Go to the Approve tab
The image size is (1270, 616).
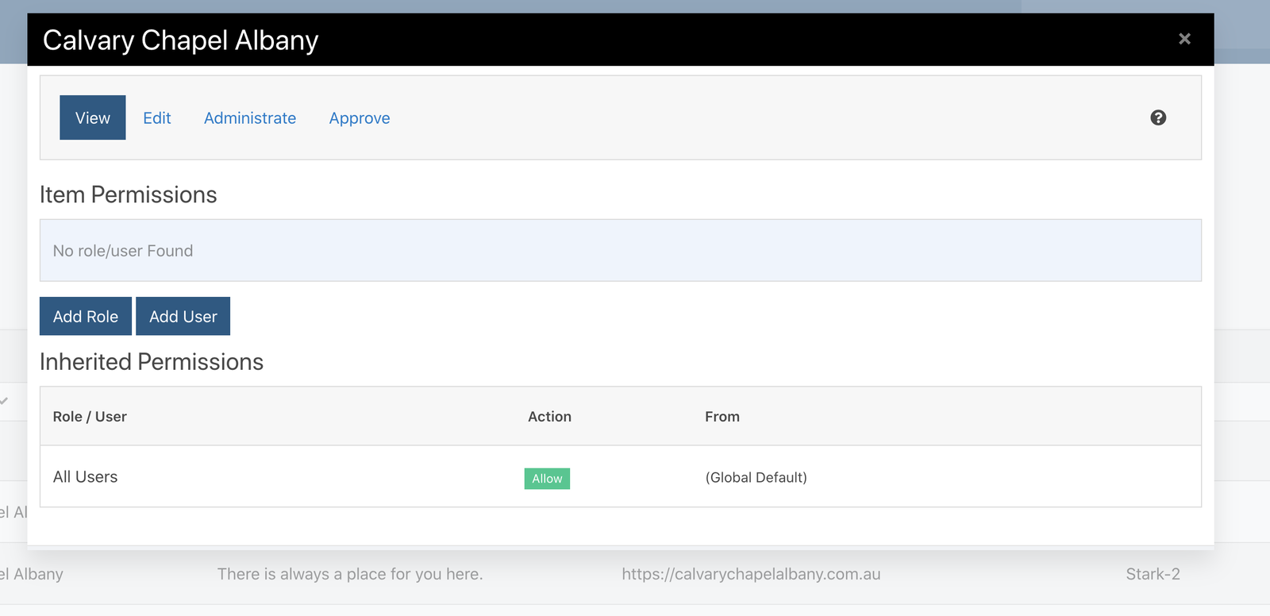pyautogui.click(x=360, y=118)
